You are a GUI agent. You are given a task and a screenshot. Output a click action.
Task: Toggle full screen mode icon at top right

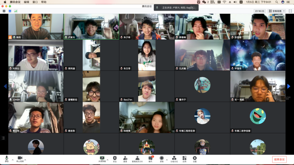[x=290, y=11]
